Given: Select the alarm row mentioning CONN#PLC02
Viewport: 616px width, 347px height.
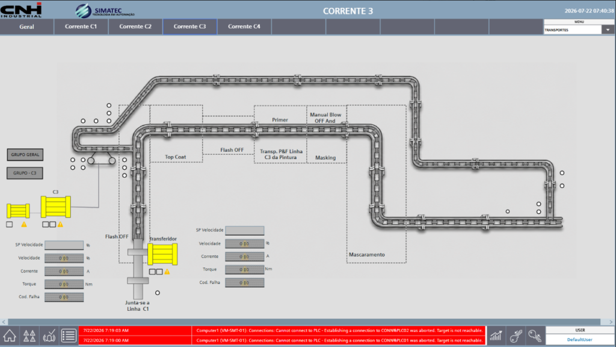Looking at the screenshot, I should coord(282,331).
